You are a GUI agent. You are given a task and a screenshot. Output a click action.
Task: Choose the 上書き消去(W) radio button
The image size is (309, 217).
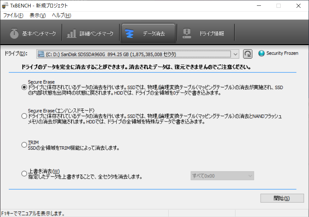point(24,173)
